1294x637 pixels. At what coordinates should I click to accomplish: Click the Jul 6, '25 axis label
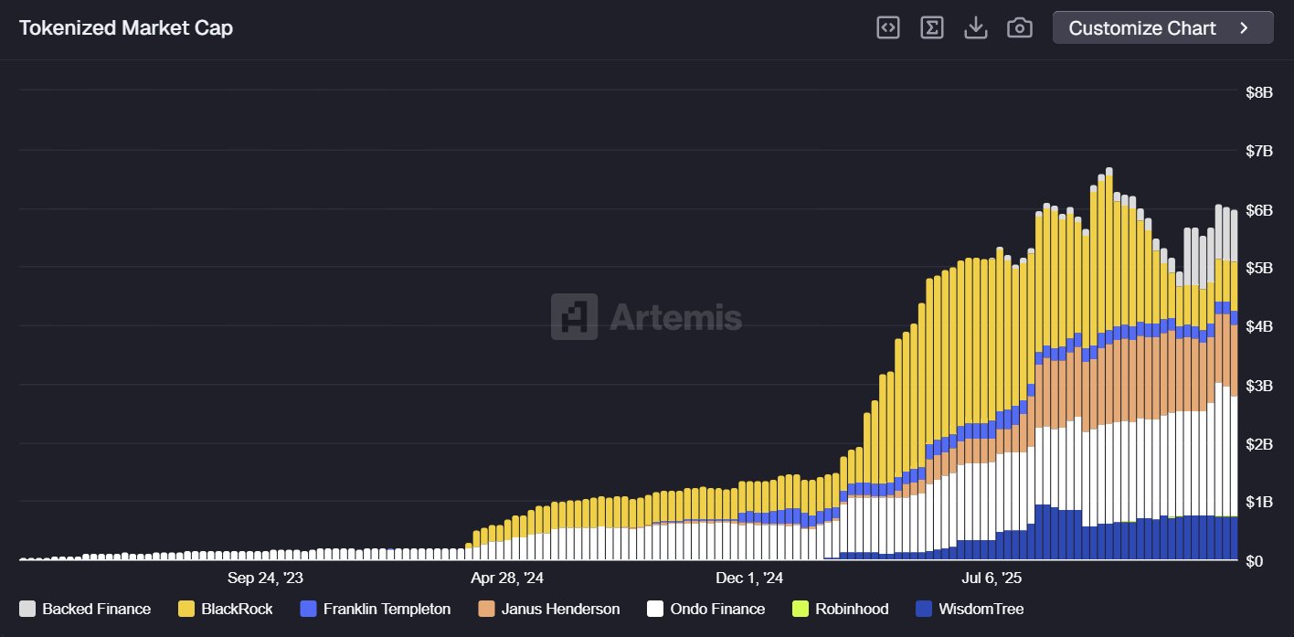[x=992, y=578]
